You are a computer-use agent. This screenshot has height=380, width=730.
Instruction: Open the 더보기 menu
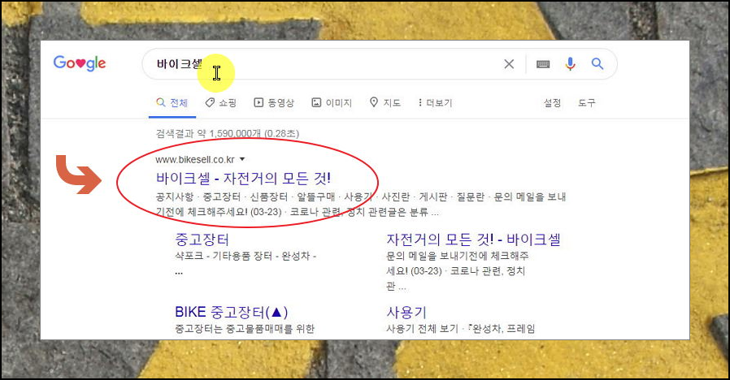(435, 103)
